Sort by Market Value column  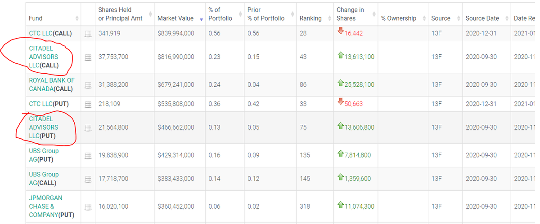coord(201,18)
